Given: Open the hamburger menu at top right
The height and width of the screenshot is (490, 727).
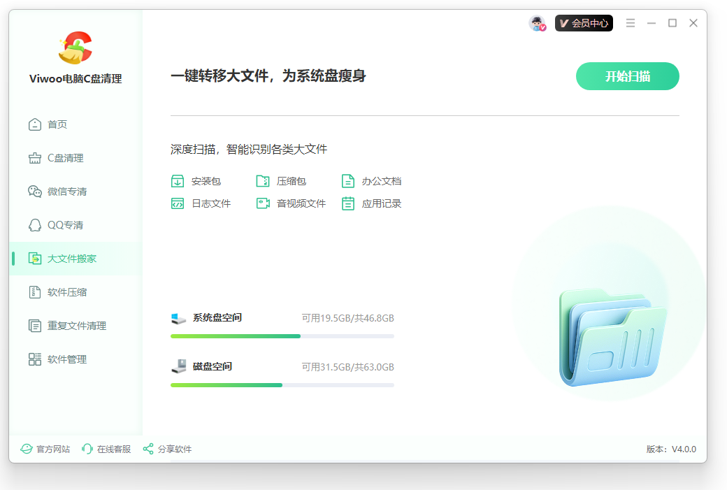Looking at the screenshot, I should tap(630, 23).
